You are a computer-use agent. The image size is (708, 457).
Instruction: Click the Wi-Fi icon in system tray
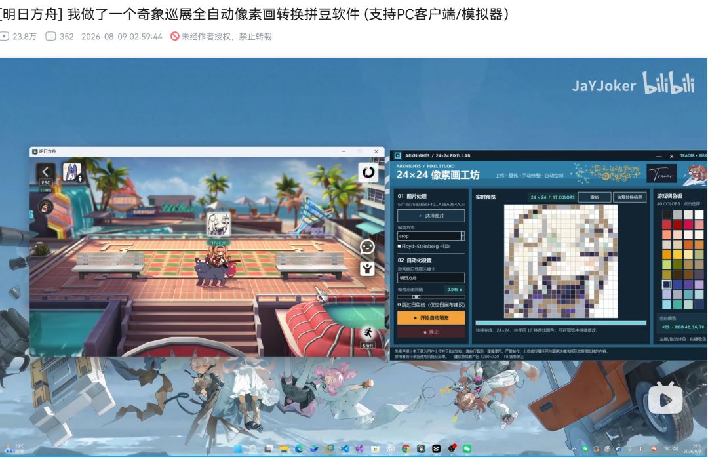(x=667, y=448)
